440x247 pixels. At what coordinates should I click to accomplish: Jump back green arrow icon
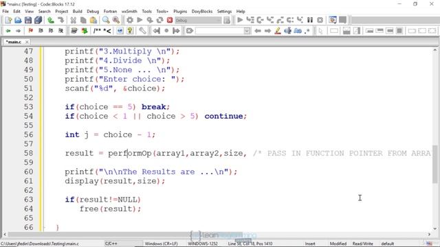click(x=8, y=31)
